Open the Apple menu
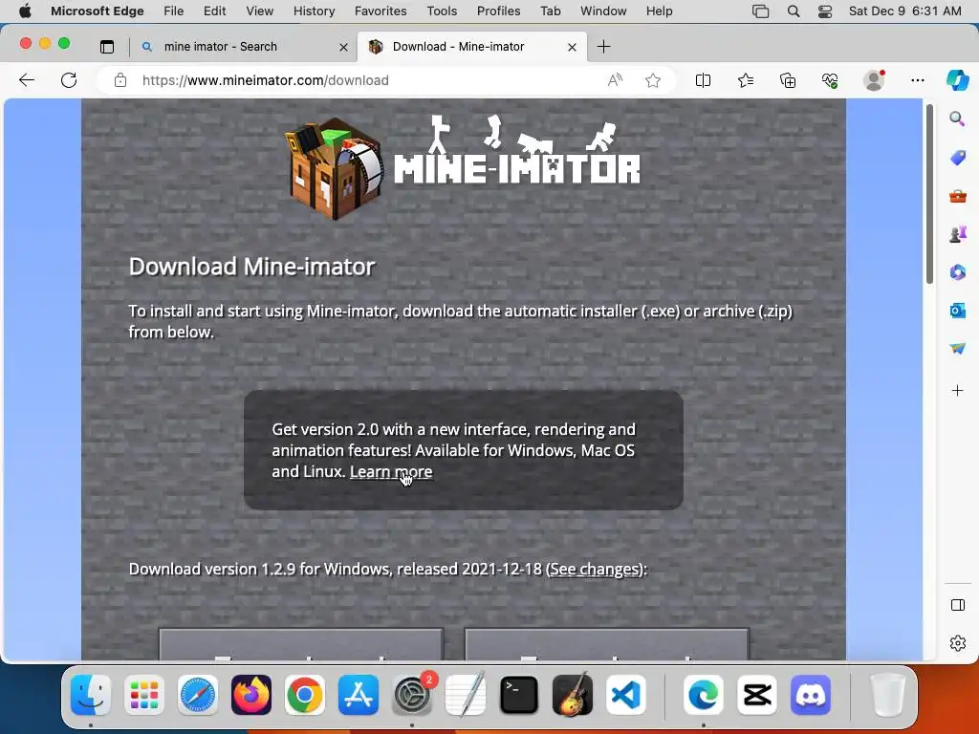 pos(25,11)
